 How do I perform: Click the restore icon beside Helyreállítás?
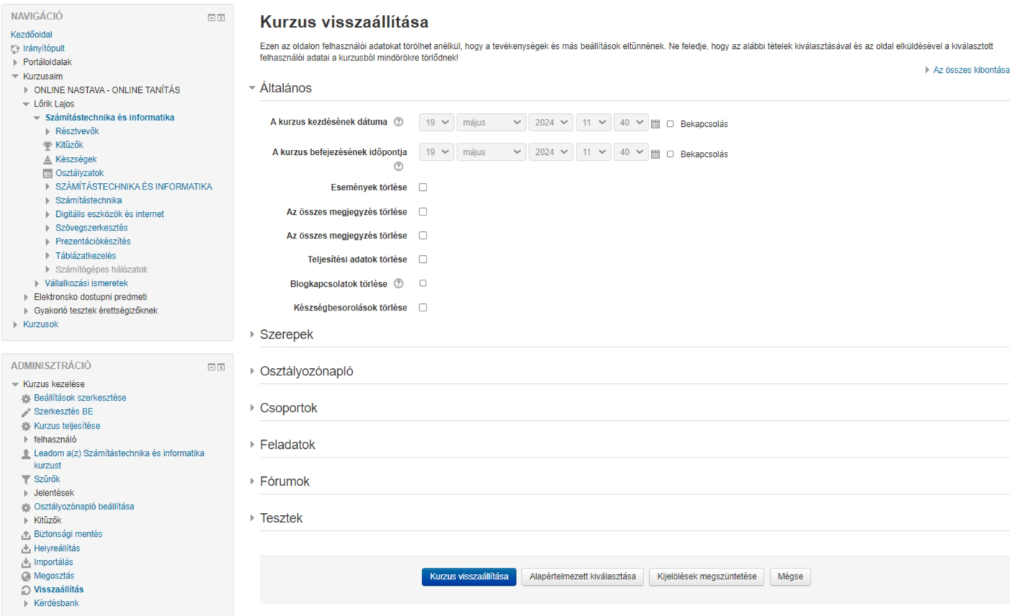(26, 549)
